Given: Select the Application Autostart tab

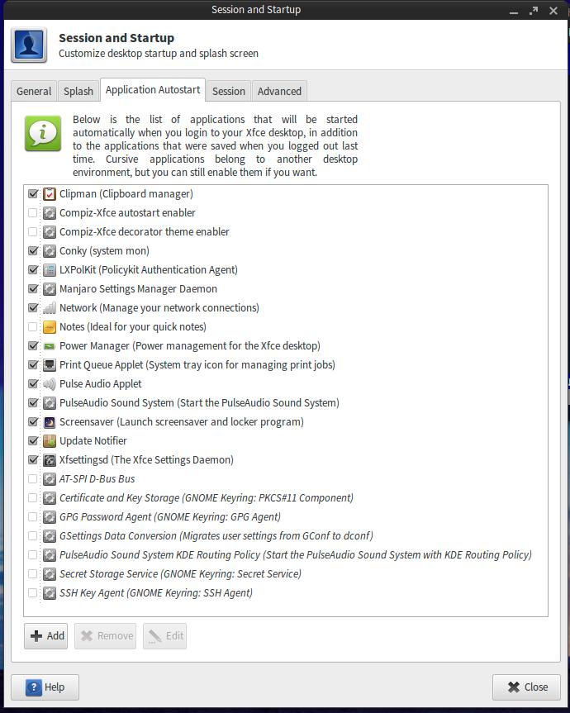Looking at the screenshot, I should (x=153, y=90).
